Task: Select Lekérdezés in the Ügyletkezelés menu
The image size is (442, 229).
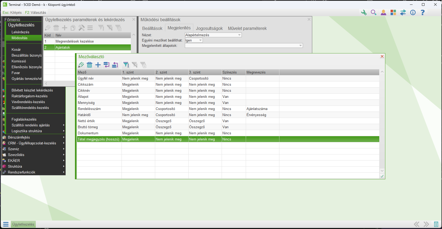Action: click(20, 32)
